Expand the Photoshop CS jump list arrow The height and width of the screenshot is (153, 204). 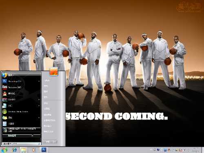[39, 81]
